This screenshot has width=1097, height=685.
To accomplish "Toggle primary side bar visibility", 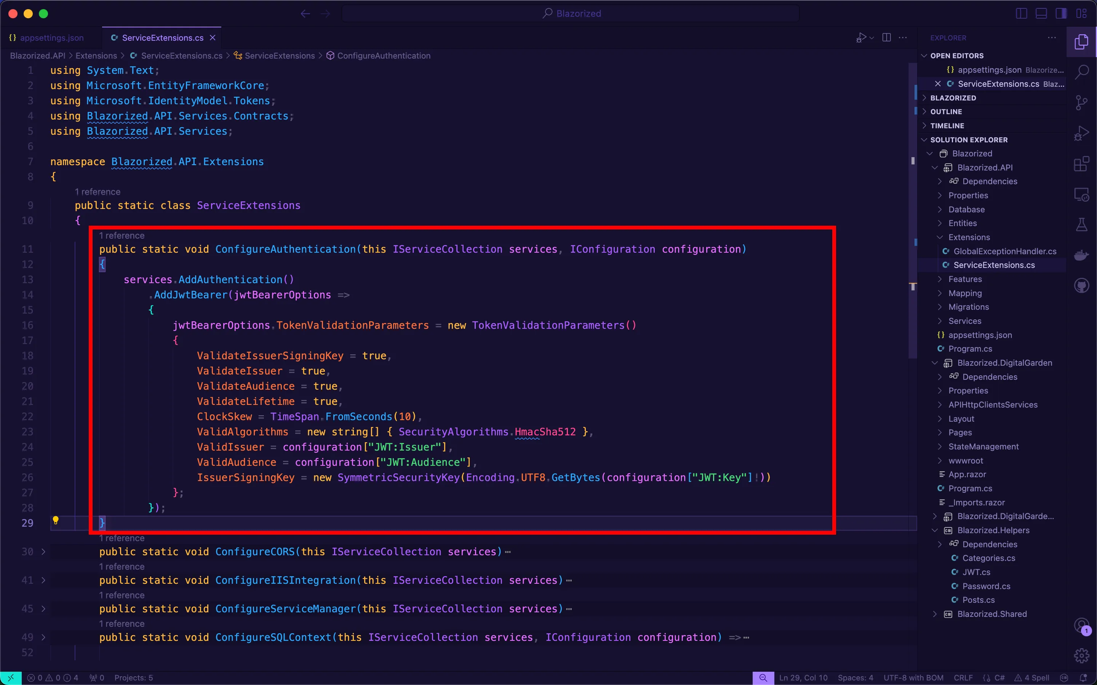I will [1021, 14].
